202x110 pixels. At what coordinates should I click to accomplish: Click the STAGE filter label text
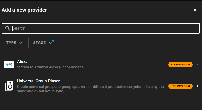40,43
